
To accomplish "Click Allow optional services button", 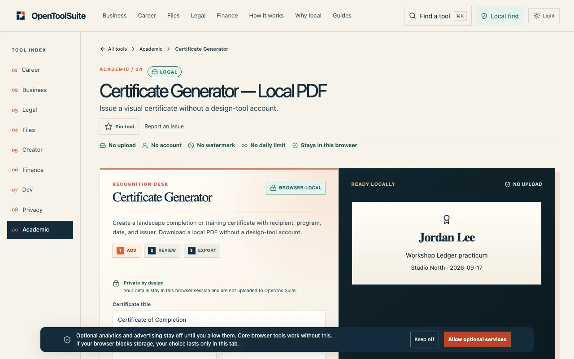I will point(477,339).
